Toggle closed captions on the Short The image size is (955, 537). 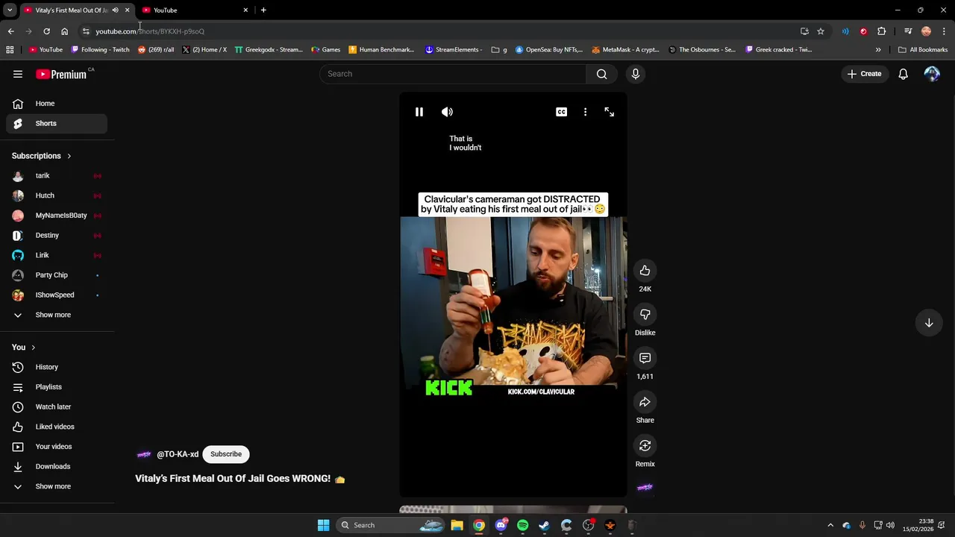click(x=561, y=112)
